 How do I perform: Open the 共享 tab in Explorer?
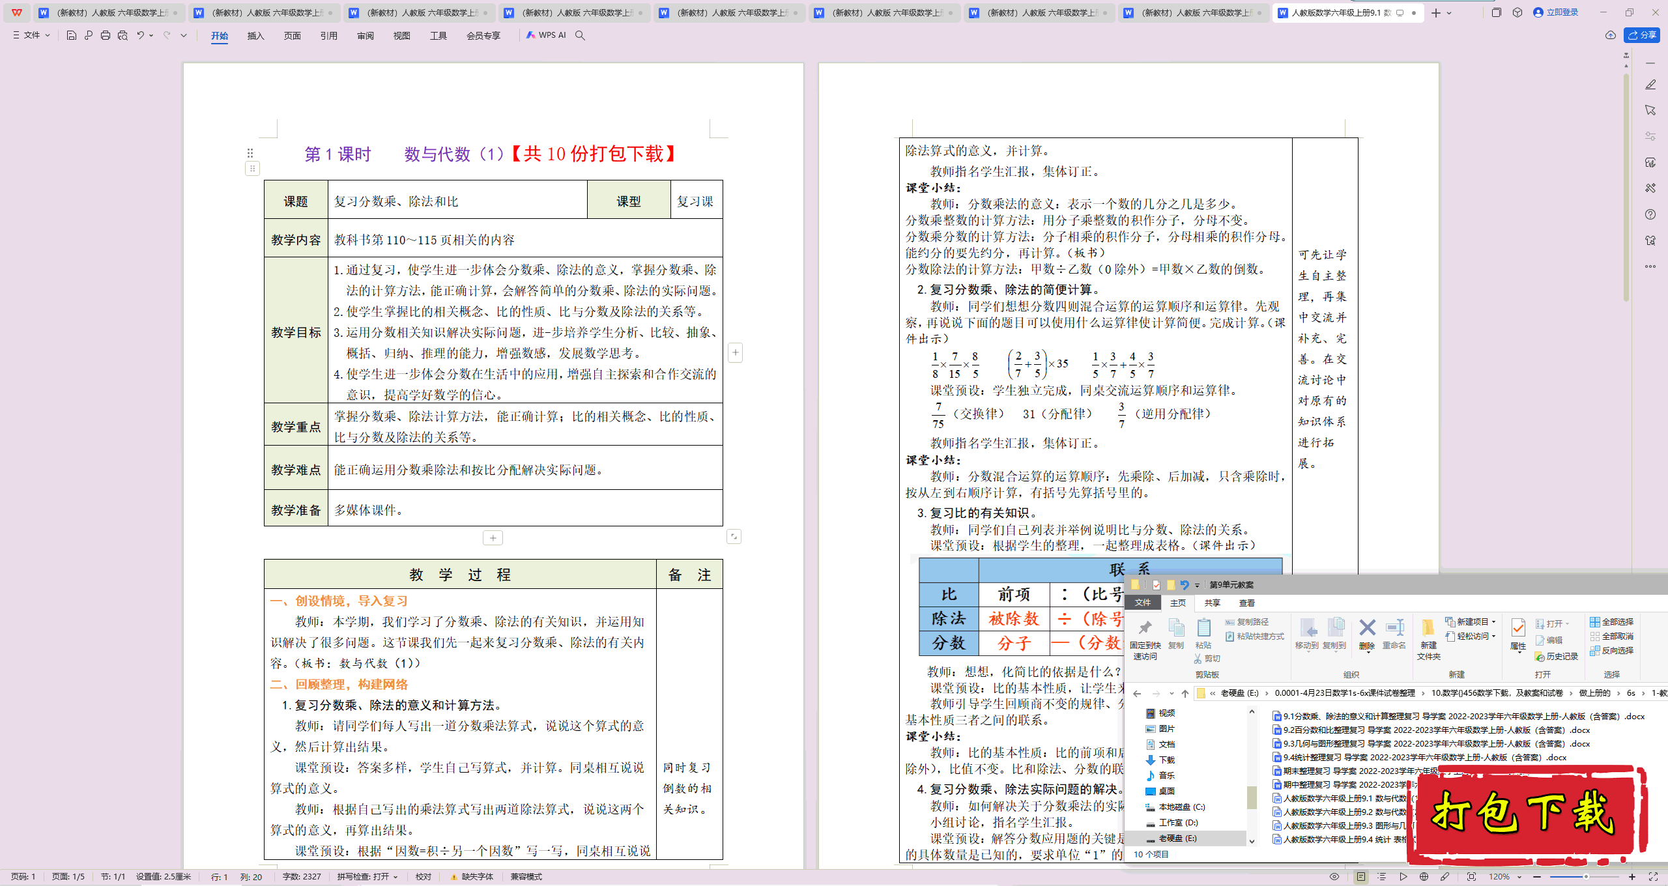click(1212, 603)
